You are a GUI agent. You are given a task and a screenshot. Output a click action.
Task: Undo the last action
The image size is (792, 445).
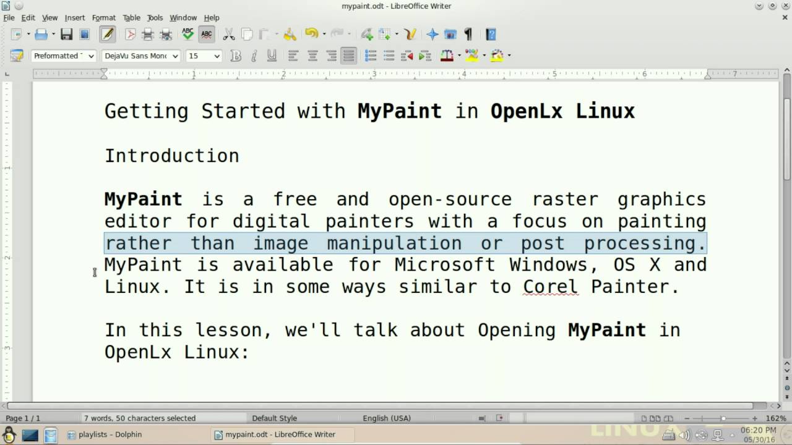point(311,35)
